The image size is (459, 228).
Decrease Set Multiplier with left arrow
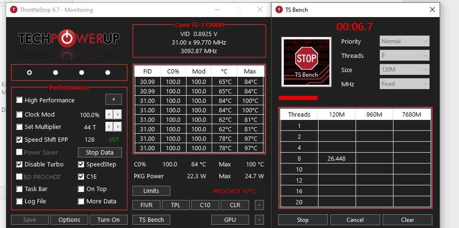click(x=109, y=127)
